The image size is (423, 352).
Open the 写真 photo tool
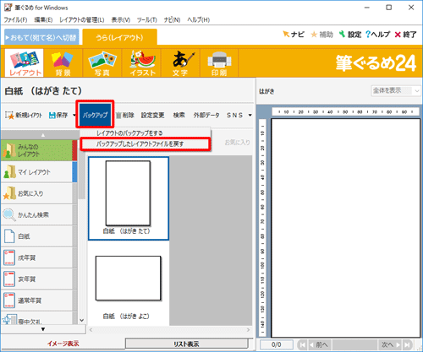pos(102,63)
